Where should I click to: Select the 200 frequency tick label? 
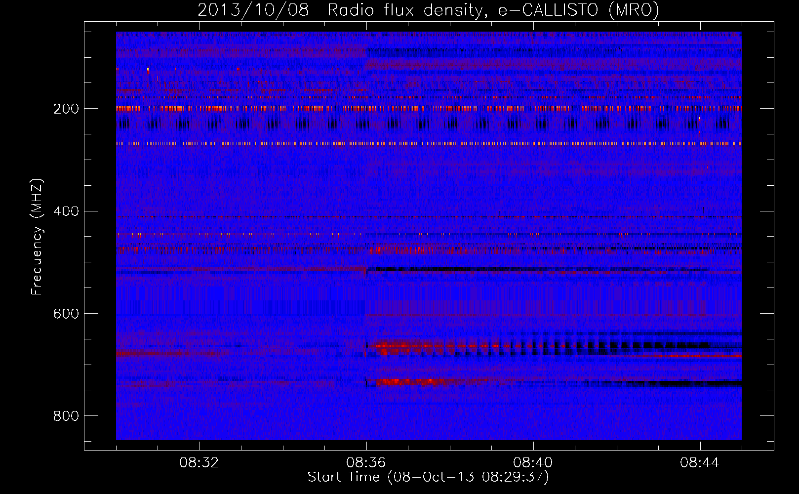[66, 109]
